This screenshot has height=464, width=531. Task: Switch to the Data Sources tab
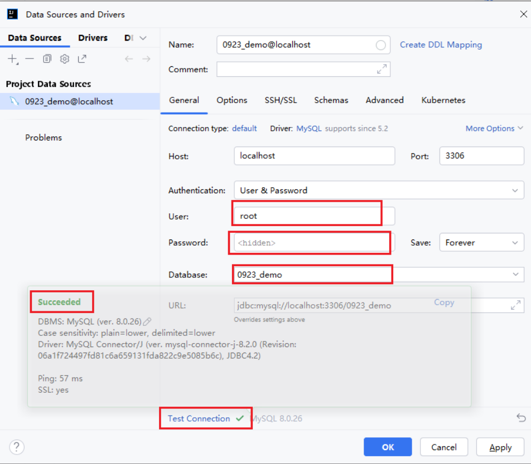click(x=35, y=38)
